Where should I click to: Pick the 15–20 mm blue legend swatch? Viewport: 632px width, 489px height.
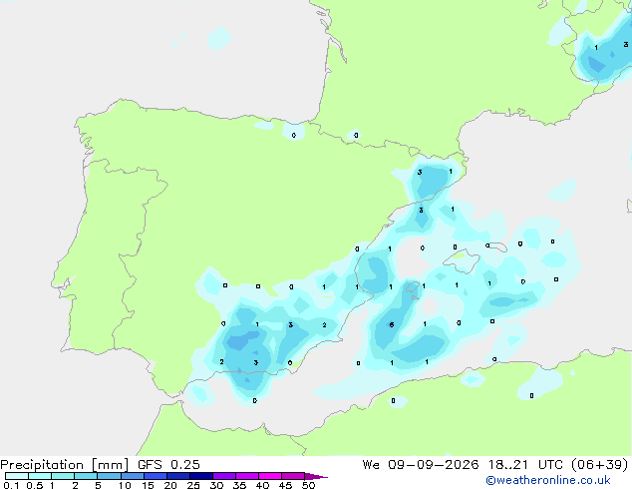(x=156, y=476)
